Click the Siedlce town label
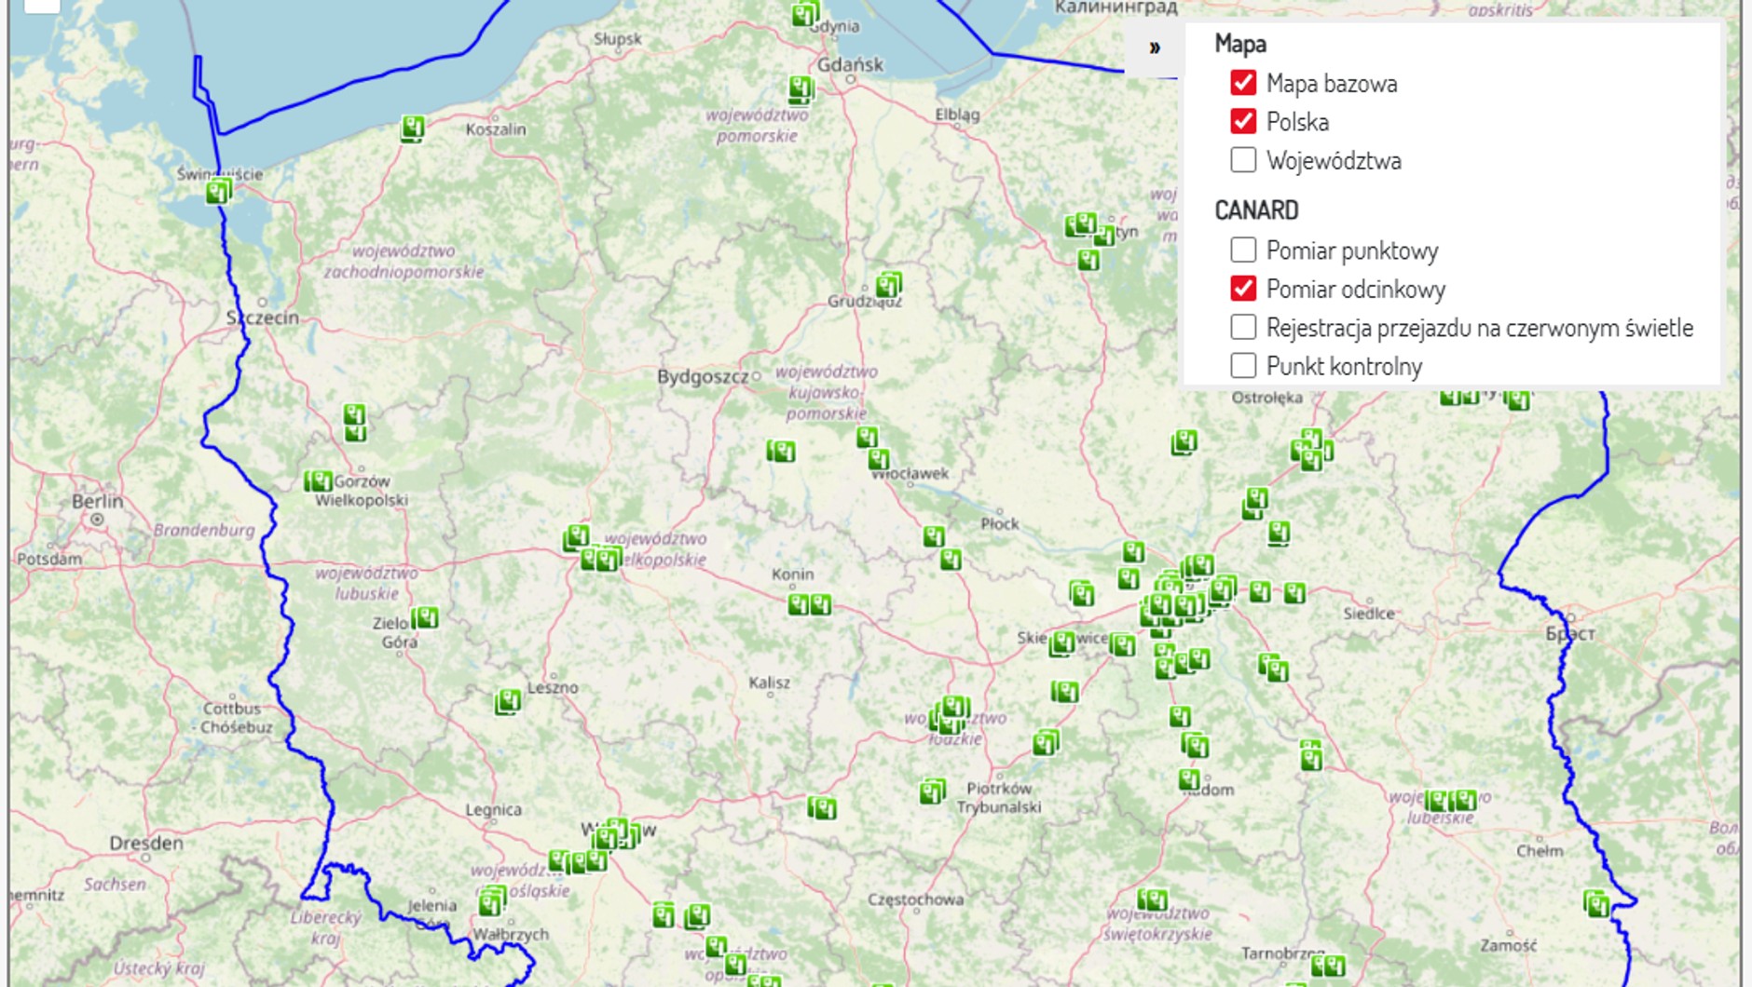This screenshot has width=1752, height=987. (x=1369, y=614)
